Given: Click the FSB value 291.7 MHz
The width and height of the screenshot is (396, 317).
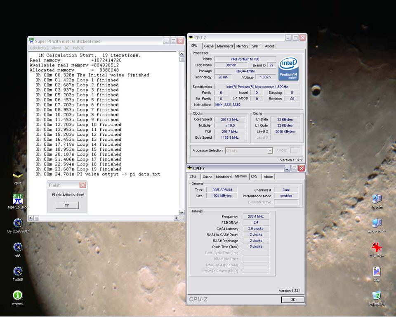Looking at the screenshot, I should (230, 131).
